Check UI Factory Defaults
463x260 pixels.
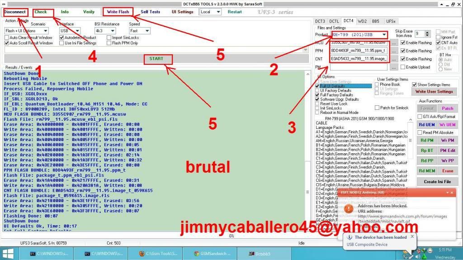317,91
